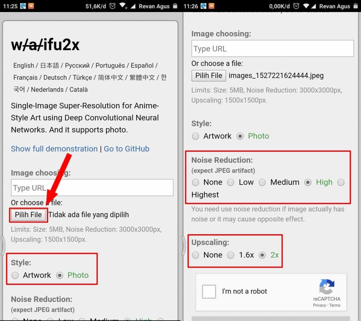Tap the Wi-Fi icon in left status bar

point(123,6)
